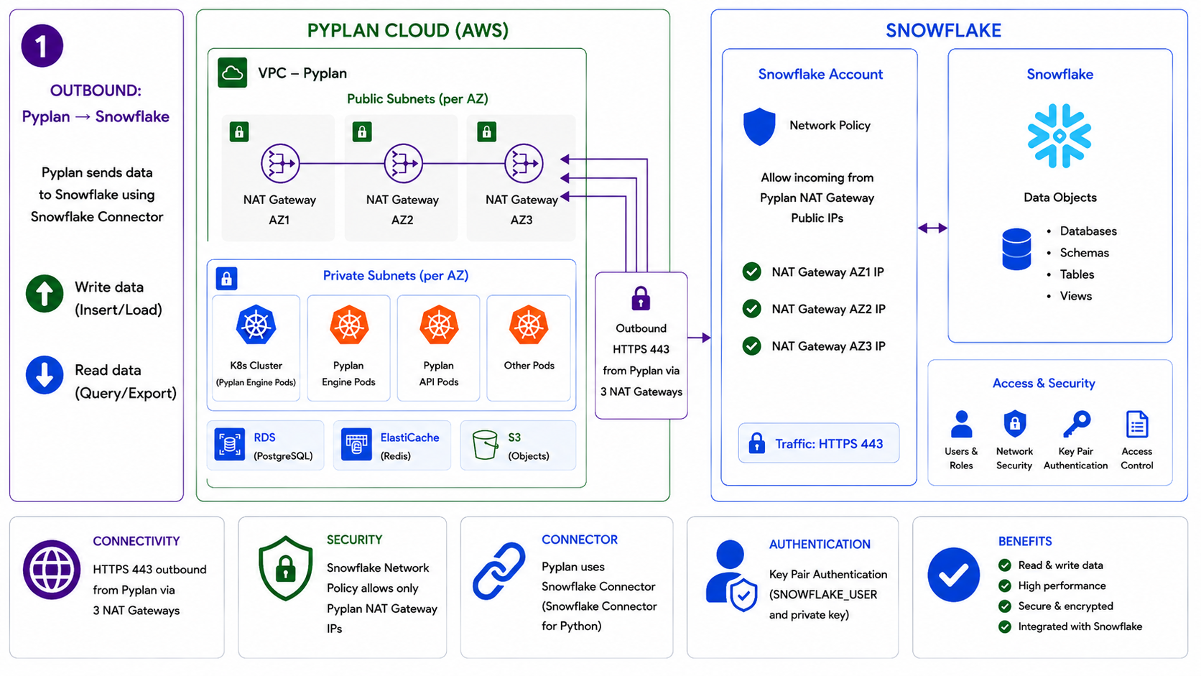Viewport: 1201px width, 676px height.
Task: Click the Databases bullet item
Action: [x=1088, y=231]
